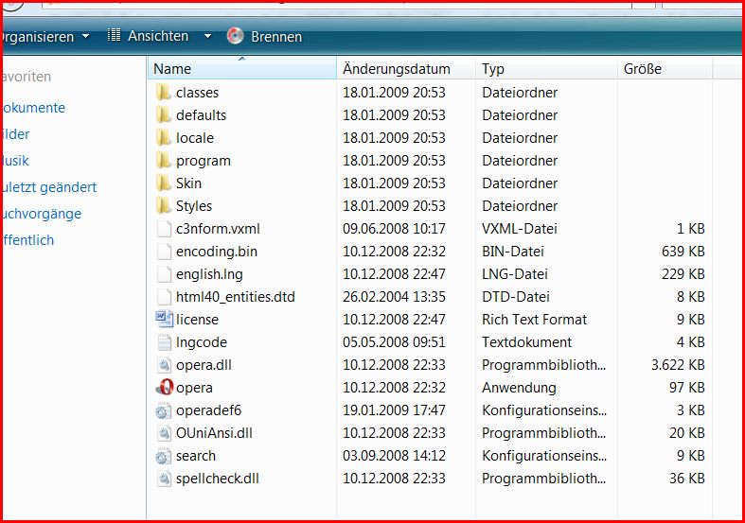Click the Brennen disc icon
Image resolution: width=745 pixels, height=523 pixels.
tap(235, 36)
